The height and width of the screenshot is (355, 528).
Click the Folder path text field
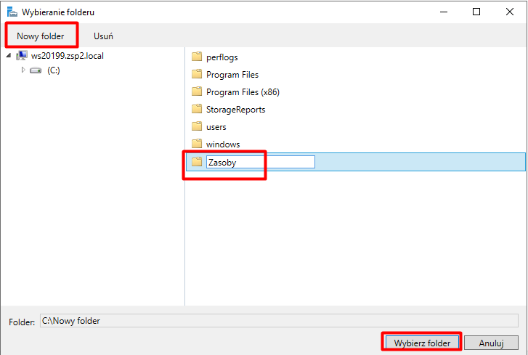point(278,321)
